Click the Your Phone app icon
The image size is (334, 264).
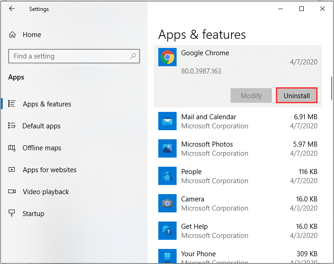[167, 256]
